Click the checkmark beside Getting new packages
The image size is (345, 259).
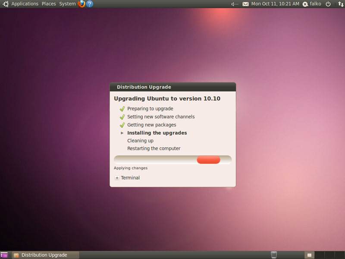[x=122, y=125]
